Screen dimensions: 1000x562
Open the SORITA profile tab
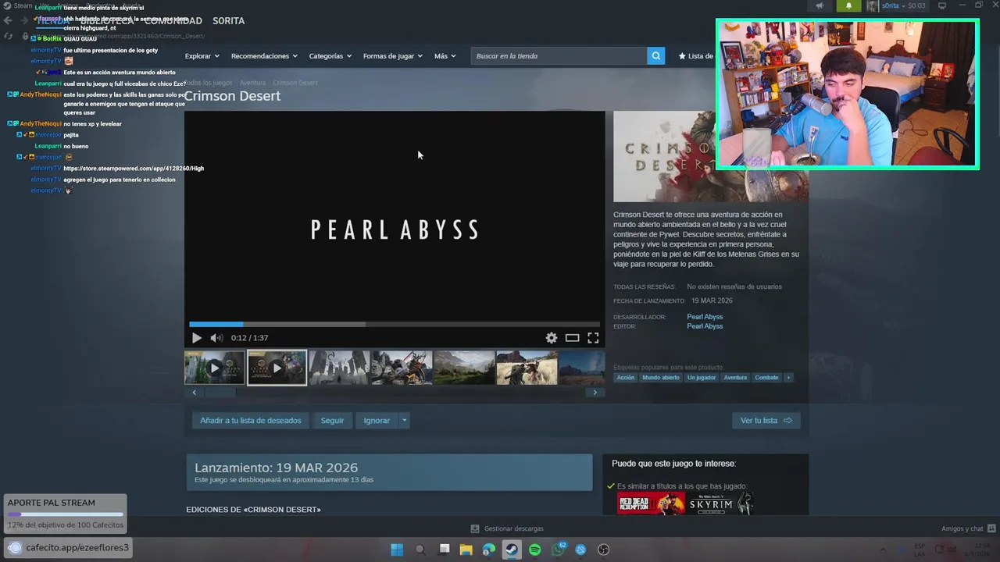pyautogui.click(x=229, y=21)
